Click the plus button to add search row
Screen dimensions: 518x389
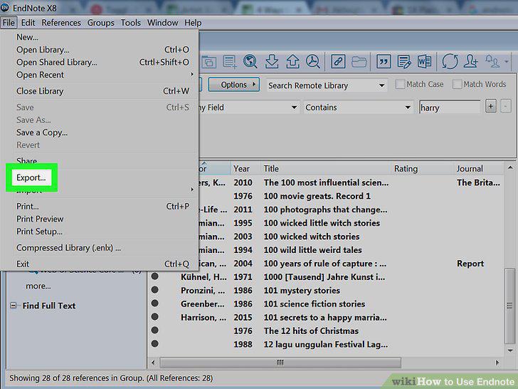pos(490,107)
